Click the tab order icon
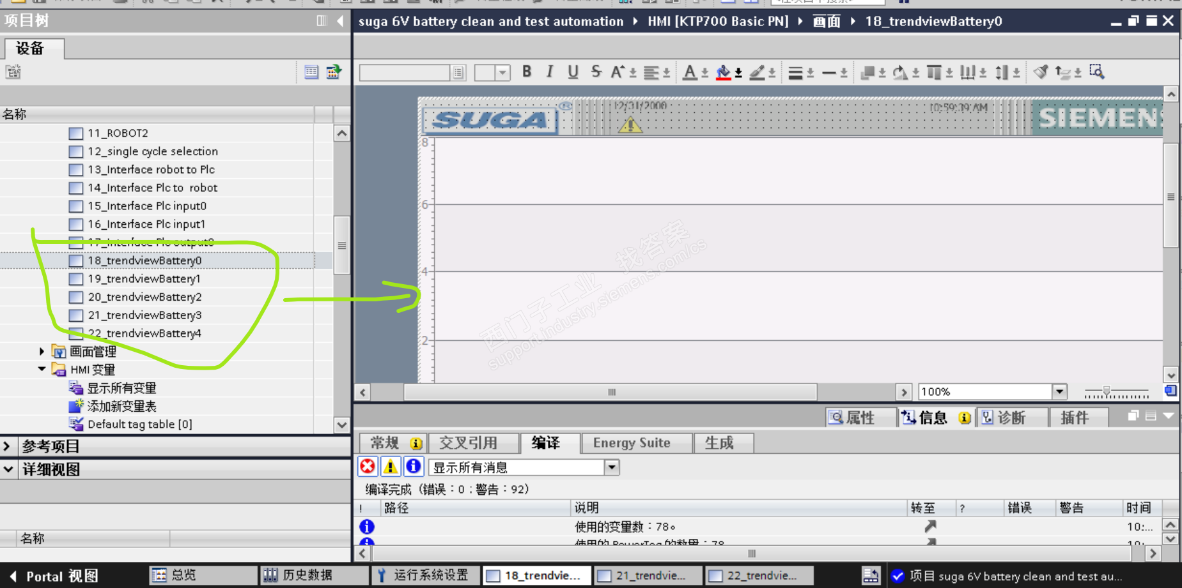The height and width of the screenshot is (588, 1182). [1063, 72]
